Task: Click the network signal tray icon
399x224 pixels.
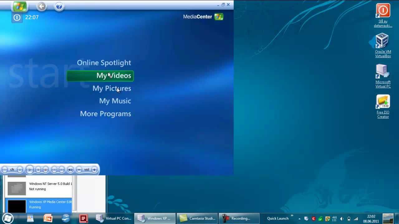Action: pyautogui.click(x=356, y=219)
